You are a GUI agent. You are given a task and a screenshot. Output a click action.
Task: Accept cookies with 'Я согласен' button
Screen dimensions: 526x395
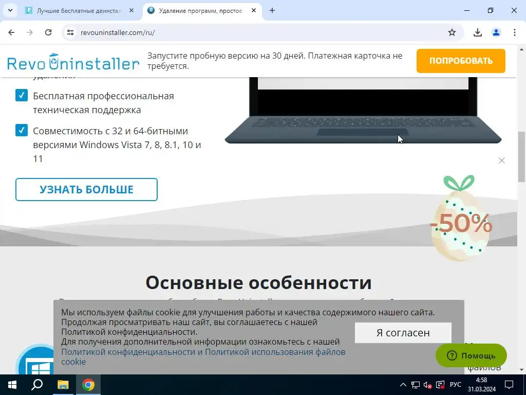point(403,333)
